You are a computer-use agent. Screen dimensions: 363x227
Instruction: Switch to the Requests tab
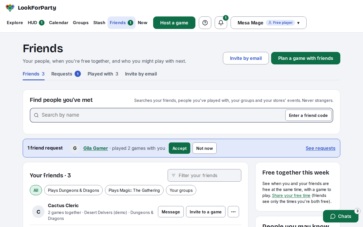click(66, 74)
